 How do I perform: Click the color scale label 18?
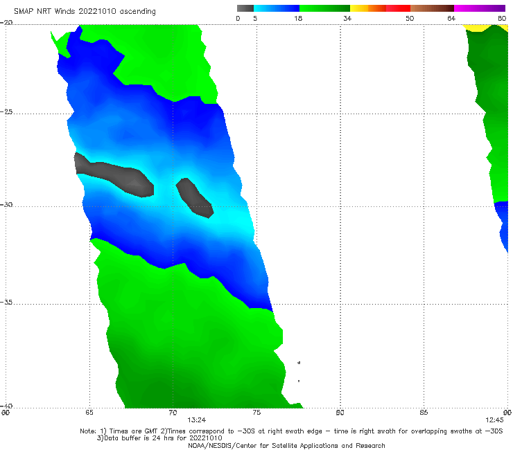tap(298, 18)
